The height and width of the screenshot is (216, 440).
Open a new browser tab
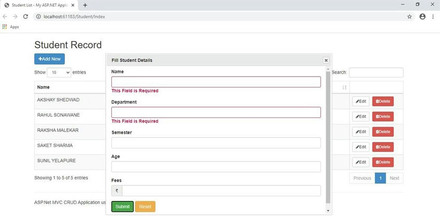85,5
